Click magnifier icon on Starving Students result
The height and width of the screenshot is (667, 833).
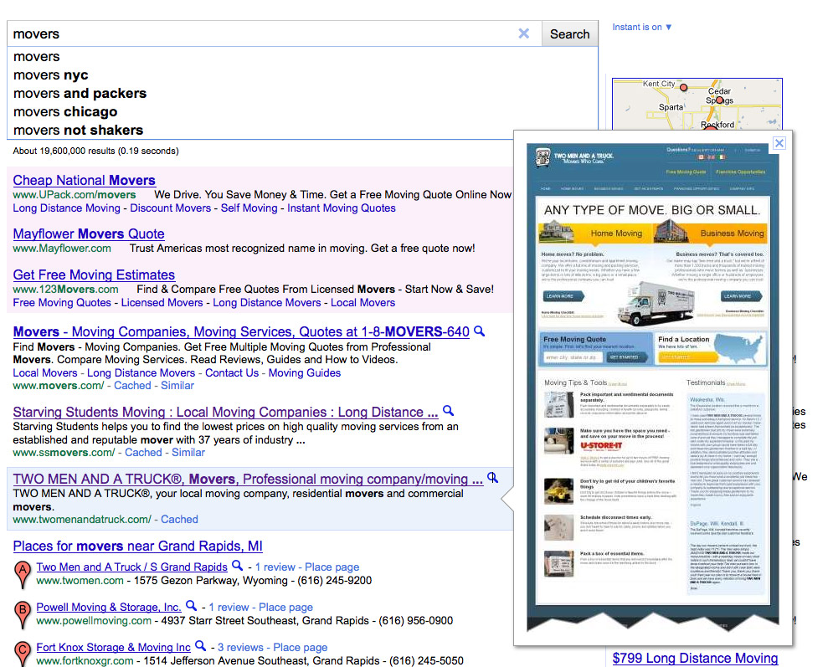tap(449, 412)
